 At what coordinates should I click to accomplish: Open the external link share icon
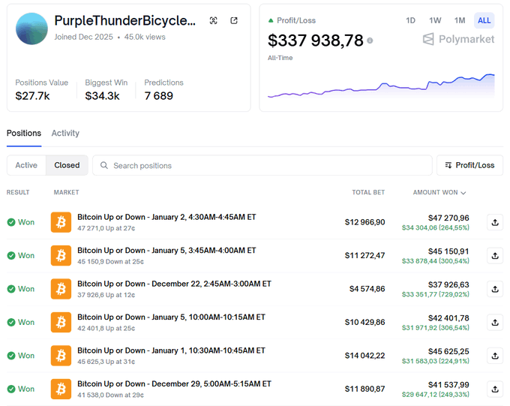coord(234,20)
